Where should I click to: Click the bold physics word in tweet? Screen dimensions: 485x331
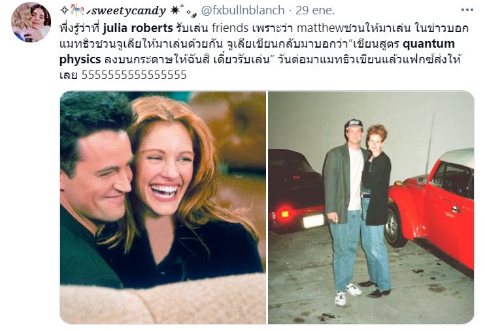(80, 59)
